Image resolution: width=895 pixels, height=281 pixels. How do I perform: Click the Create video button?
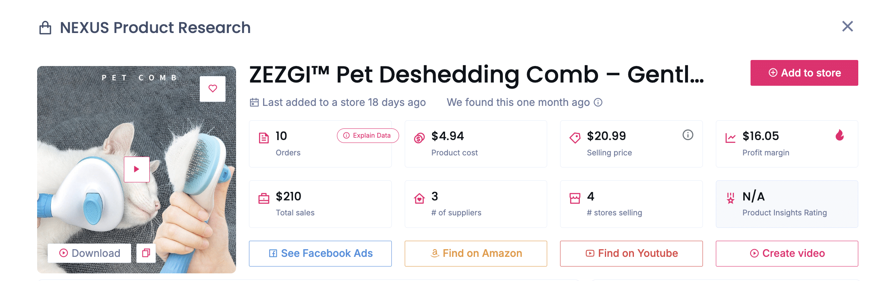pos(786,254)
